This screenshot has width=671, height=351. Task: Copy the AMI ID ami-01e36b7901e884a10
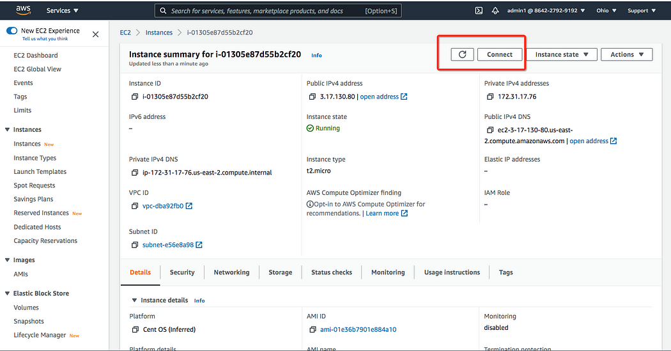312,329
